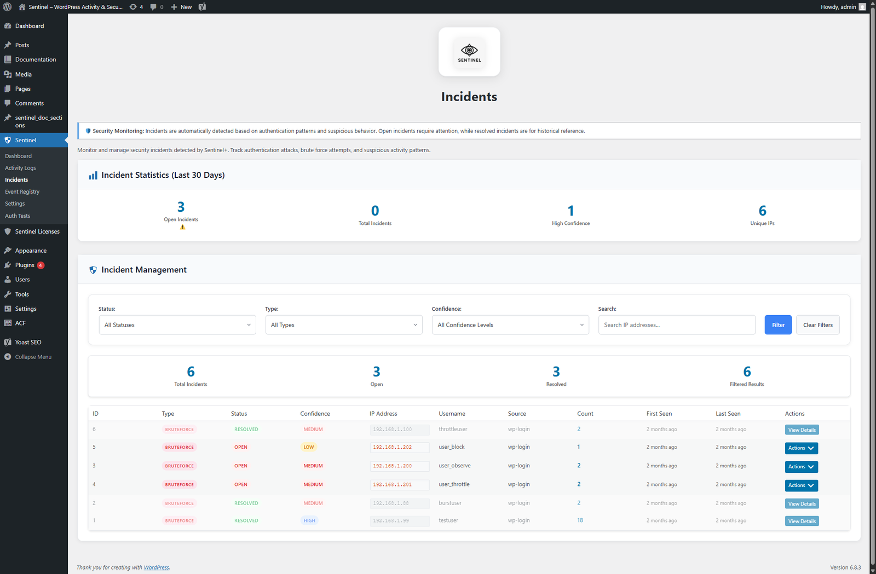Open the Actions dropdown for incident 5
Image resolution: width=876 pixels, height=574 pixels.
click(801, 448)
